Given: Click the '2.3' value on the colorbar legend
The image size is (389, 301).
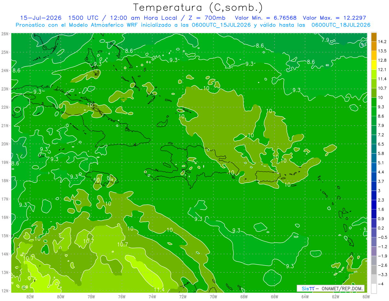Looking at the screenshot, I should [x=382, y=200].
